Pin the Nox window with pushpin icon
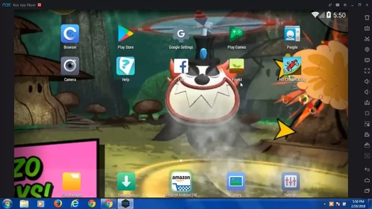Viewport: 372px width, 209px height. [330, 5]
